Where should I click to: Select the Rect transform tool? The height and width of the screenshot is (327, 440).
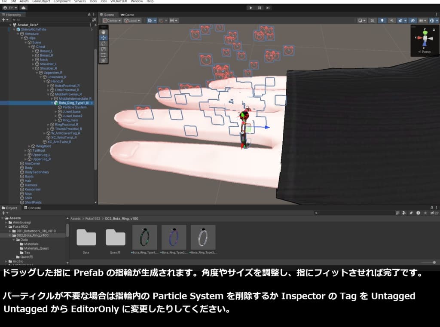[x=104, y=55]
